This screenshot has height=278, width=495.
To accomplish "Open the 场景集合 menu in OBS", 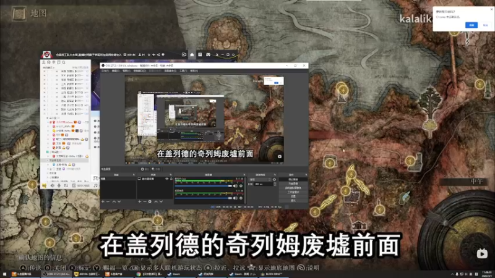I will (x=171, y=71).
